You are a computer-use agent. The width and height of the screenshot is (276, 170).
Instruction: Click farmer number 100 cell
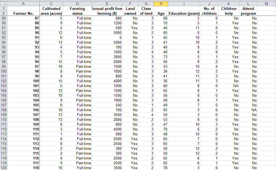[23, 81]
